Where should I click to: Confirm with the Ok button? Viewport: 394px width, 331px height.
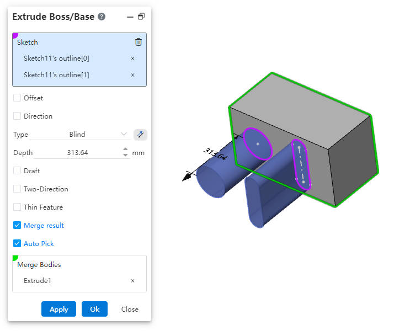coord(94,309)
